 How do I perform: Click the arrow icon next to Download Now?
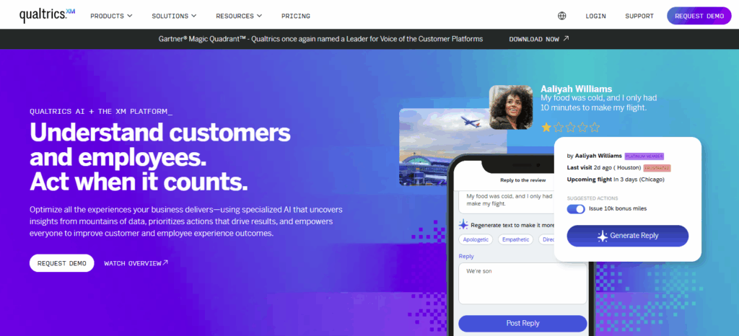[566, 39]
